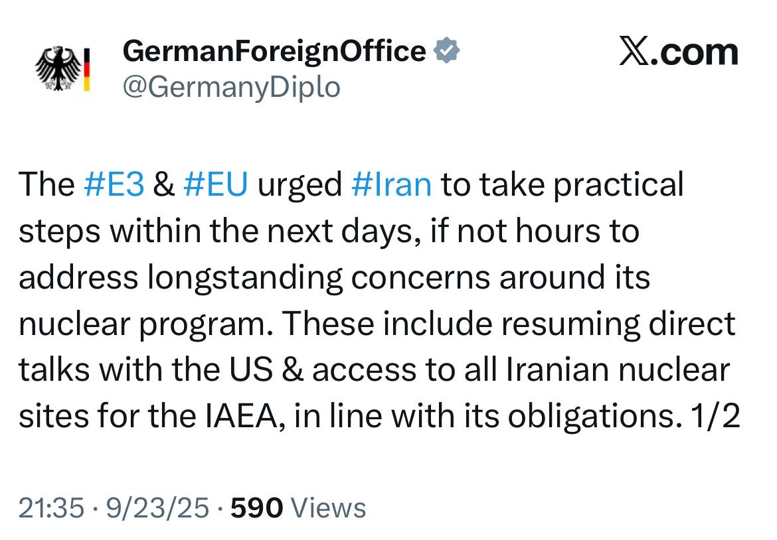Image resolution: width=777 pixels, height=540 pixels.
Task: Open the @GermanyDiplo handle
Action: click(231, 87)
